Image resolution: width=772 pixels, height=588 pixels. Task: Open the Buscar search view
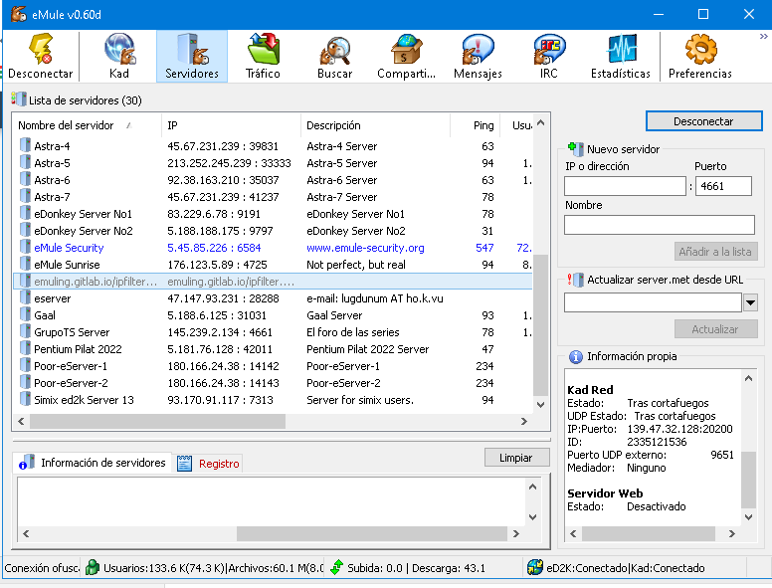[335, 56]
